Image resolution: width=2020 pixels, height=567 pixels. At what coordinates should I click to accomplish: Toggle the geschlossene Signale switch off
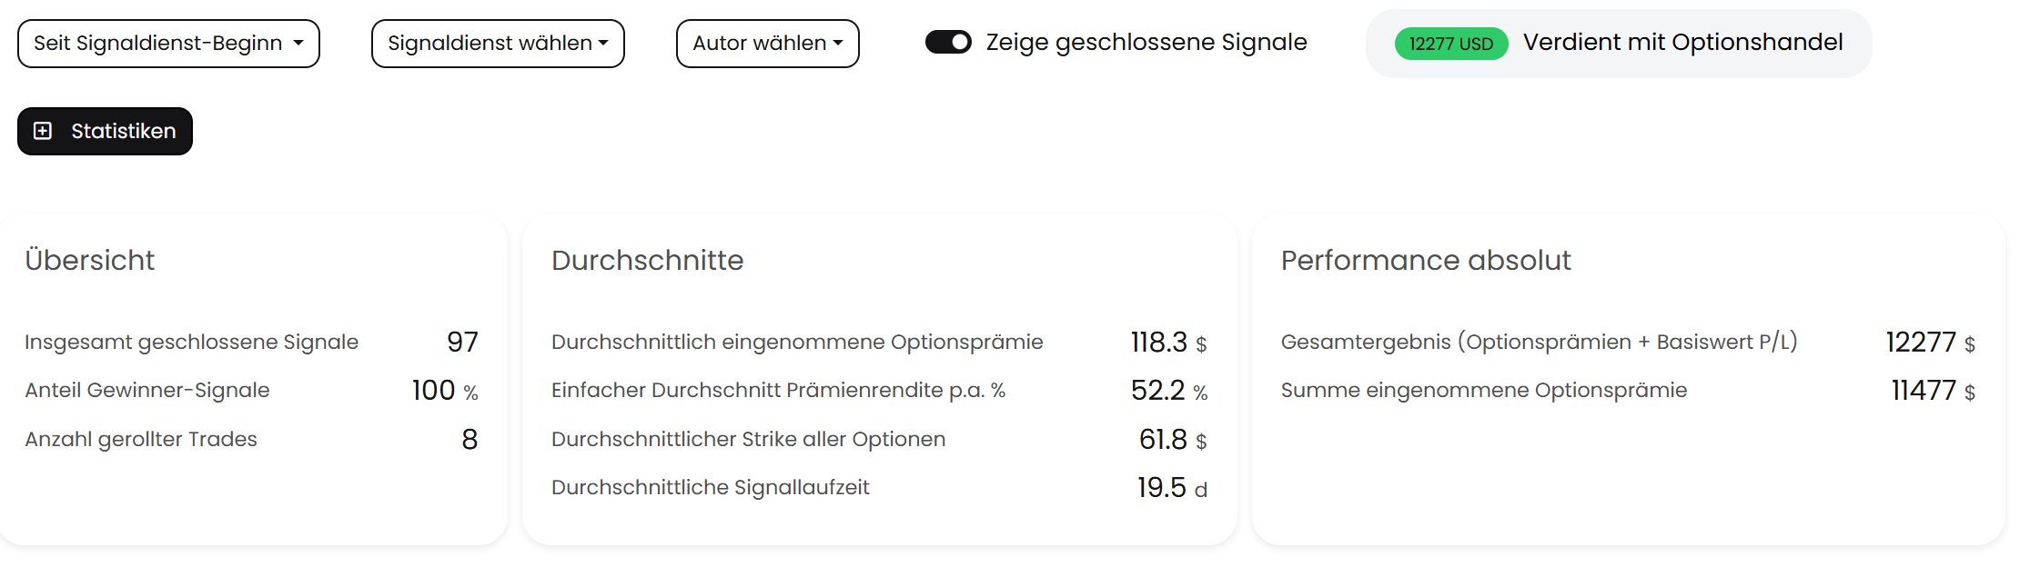tap(946, 41)
